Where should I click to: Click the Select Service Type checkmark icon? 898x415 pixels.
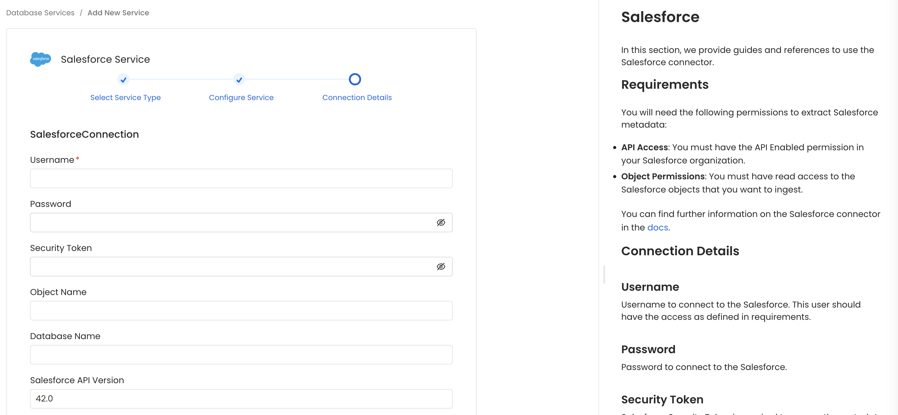tap(123, 80)
